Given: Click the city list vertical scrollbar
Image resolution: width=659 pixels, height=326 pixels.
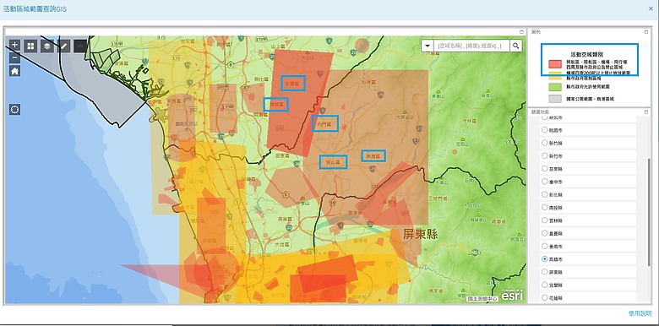Looking at the screenshot, I should coord(650,212).
